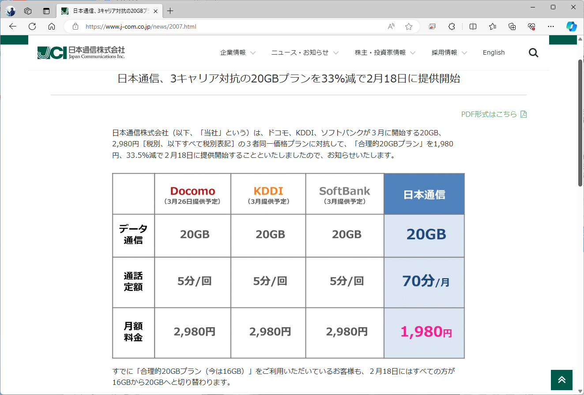
Task: Click the JCI 日本通信株式会社 logo
Action: (81, 52)
